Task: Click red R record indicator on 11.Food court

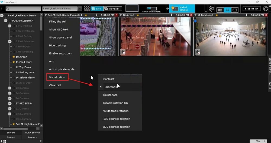Action: click(265, 15)
